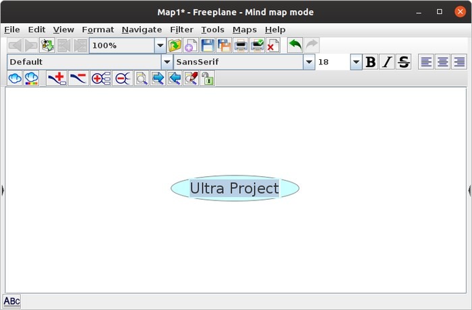The image size is (472, 310).
Task: Open a saved map with folder icon
Action: [x=175, y=45]
